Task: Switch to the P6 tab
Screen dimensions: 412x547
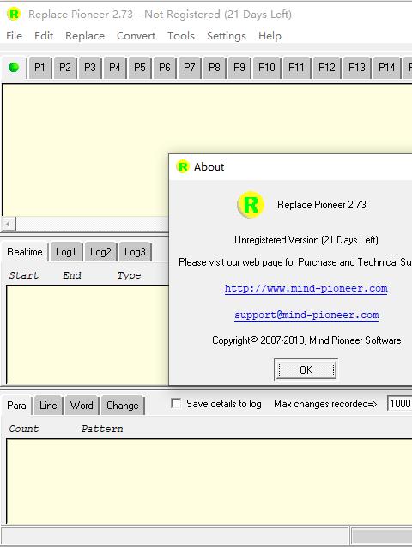Action: [x=165, y=68]
